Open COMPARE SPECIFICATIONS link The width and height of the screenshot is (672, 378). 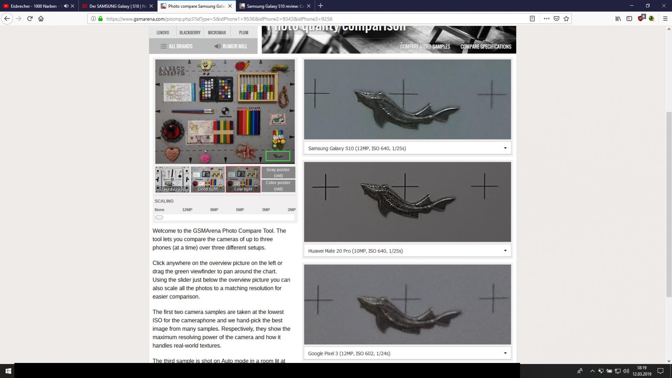point(486,47)
